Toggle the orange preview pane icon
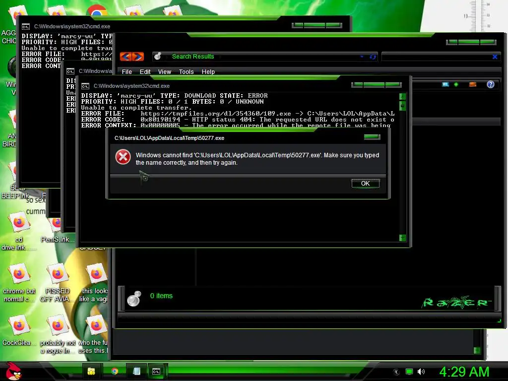This screenshot has width=508, height=381. [x=473, y=84]
